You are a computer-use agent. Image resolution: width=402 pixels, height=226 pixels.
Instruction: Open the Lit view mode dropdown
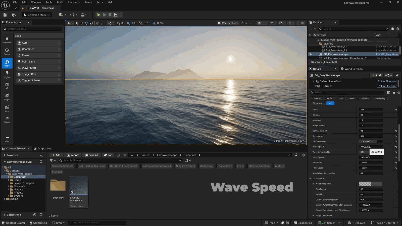262,23
